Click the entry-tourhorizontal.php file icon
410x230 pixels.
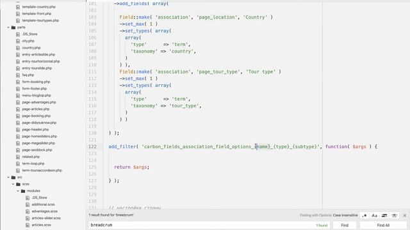tap(18, 61)
